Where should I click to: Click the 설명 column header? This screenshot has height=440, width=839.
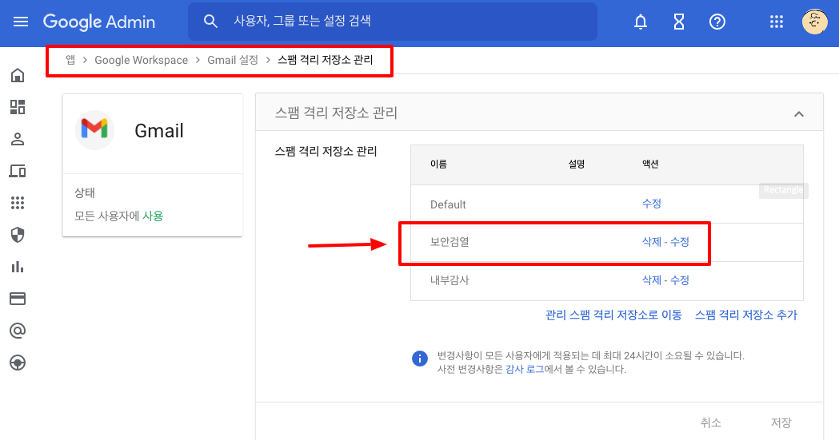[x=577, y=165]
